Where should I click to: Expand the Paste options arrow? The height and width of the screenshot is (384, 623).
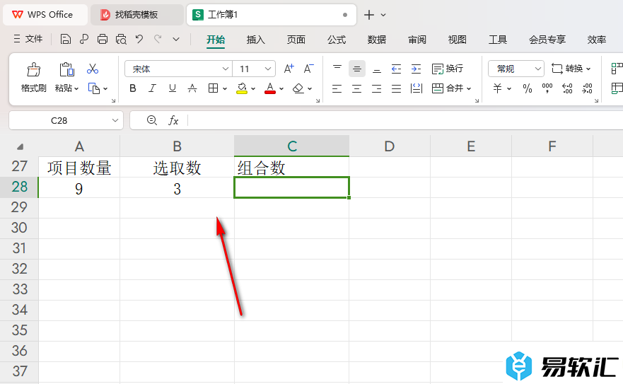76,88
